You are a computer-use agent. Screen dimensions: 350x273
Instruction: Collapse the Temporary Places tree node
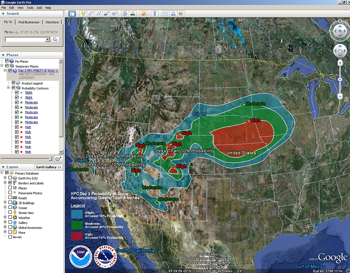[2, 66]
